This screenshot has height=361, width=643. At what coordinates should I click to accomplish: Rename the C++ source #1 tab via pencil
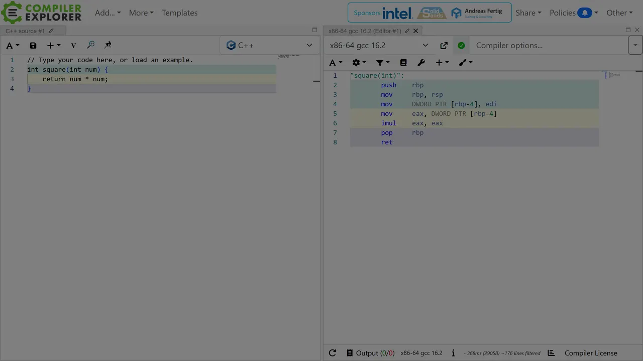click(51, 31)
